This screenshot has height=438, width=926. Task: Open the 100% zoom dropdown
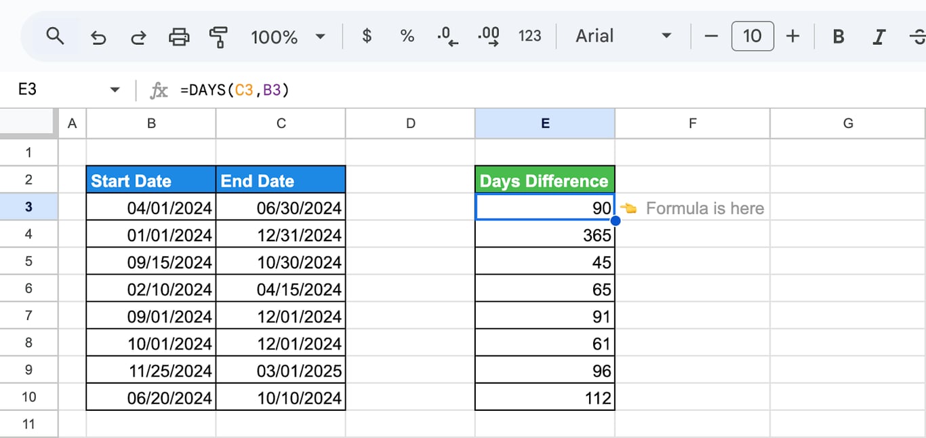click(288, 37)
